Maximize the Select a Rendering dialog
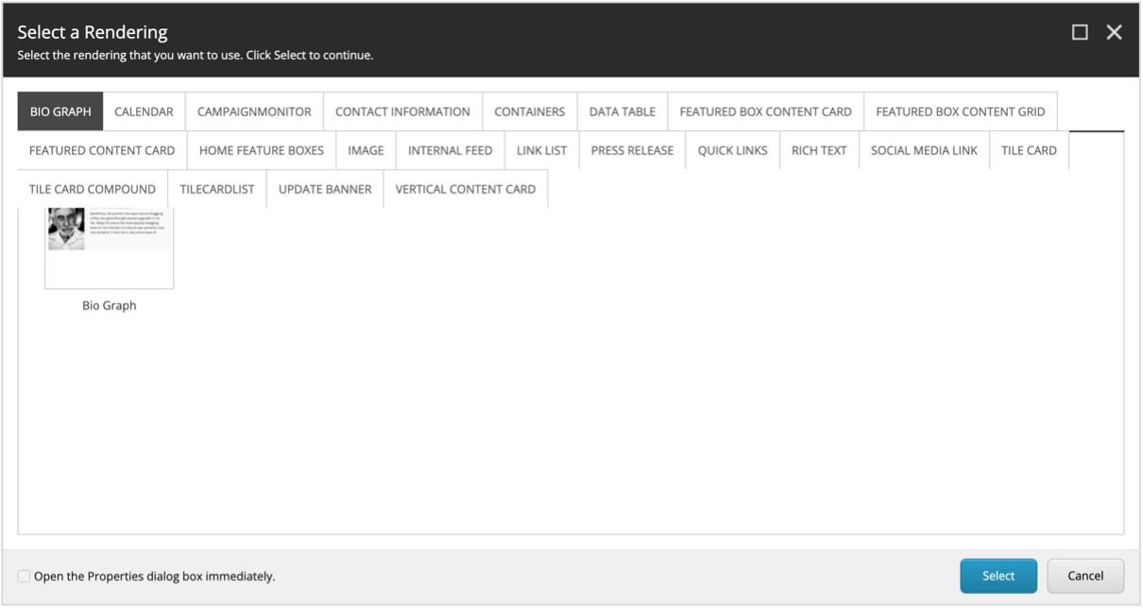Screen dimensions: 1143x608 [1080, 32]
